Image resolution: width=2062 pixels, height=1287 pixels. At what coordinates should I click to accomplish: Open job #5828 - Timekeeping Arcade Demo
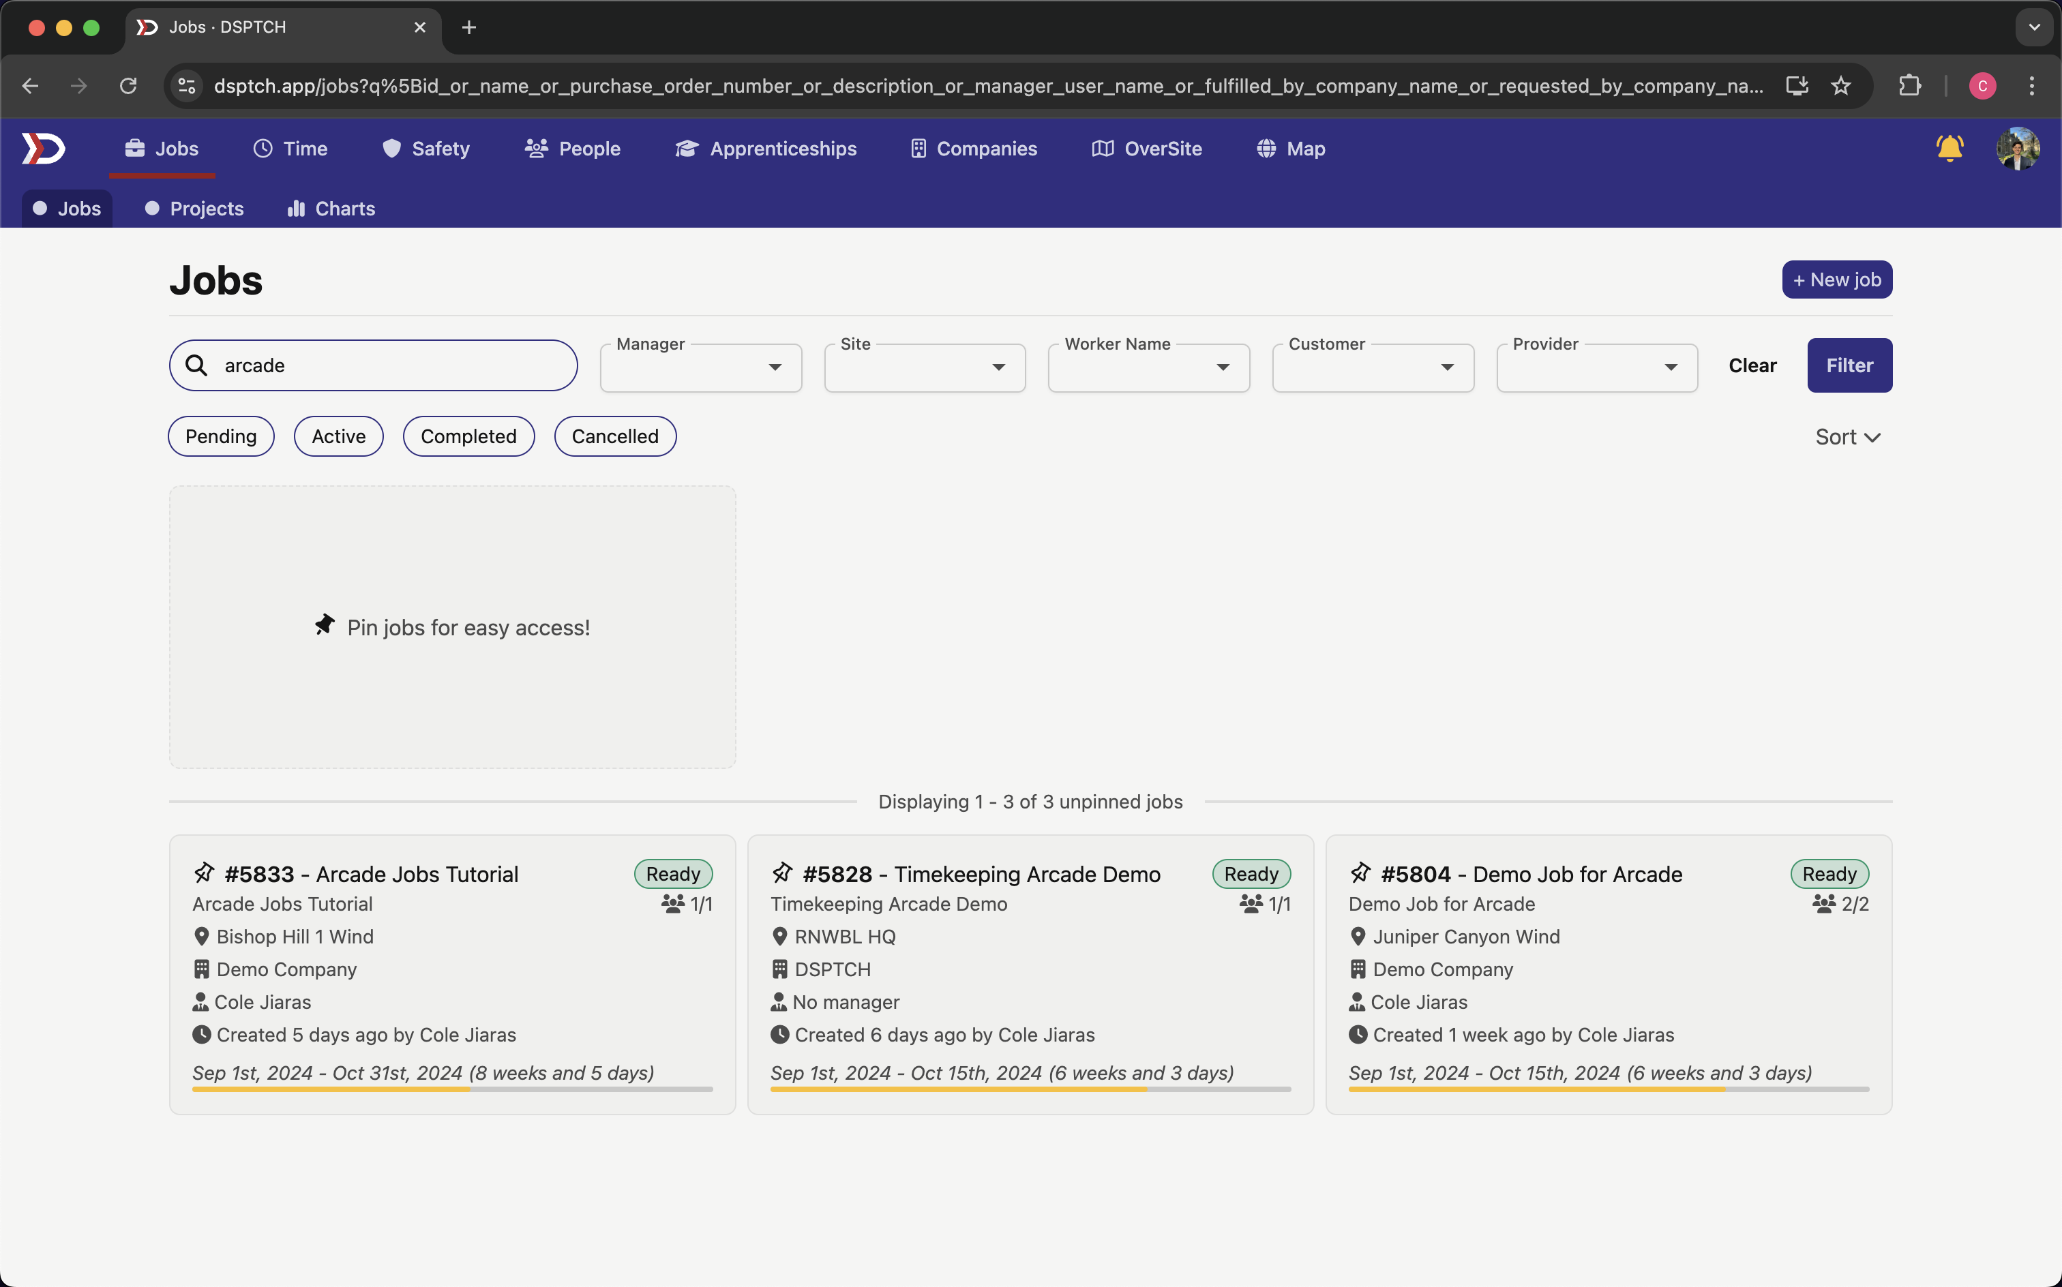click(982, 874)
